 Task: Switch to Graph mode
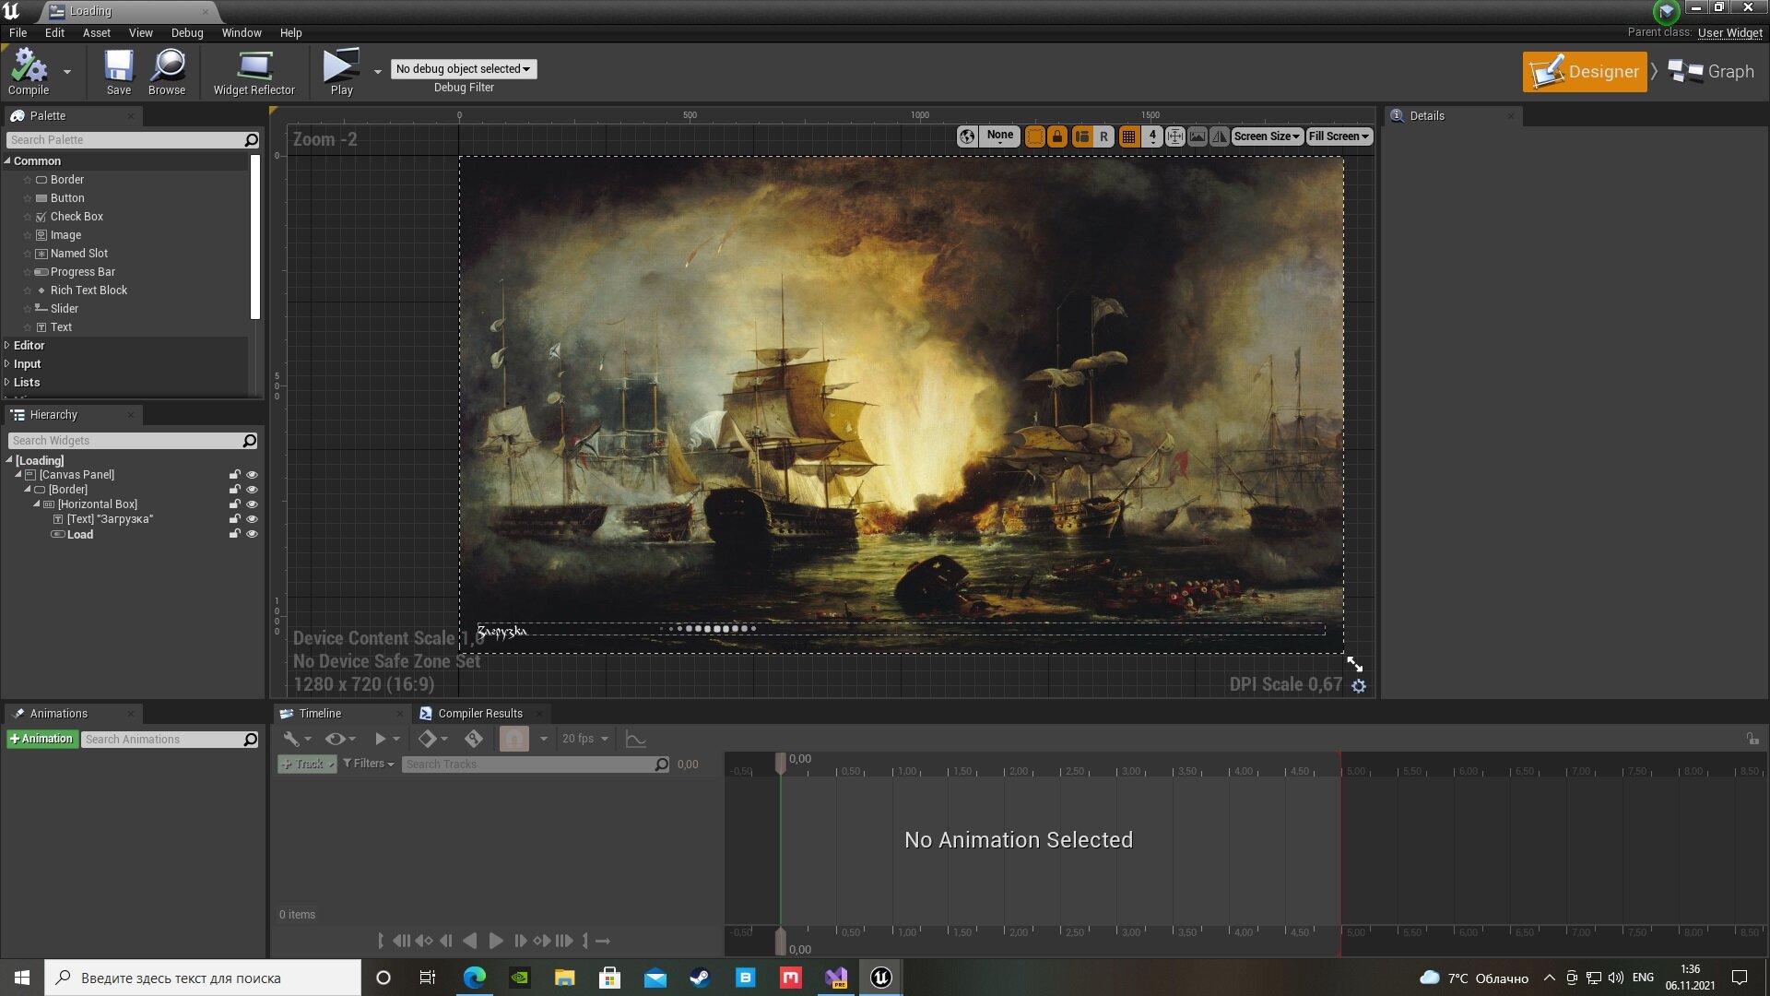click(1713, 72)
